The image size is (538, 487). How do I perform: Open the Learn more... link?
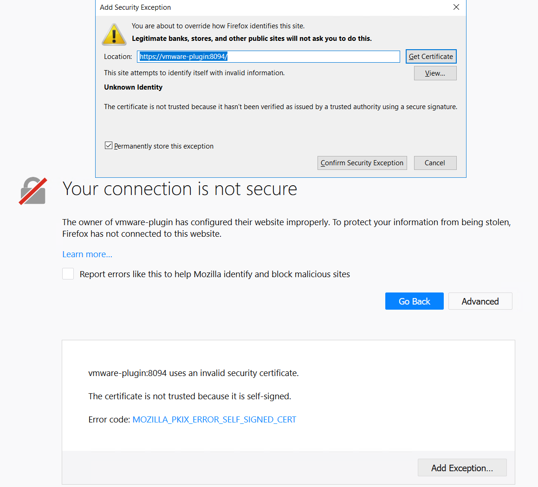87,254
